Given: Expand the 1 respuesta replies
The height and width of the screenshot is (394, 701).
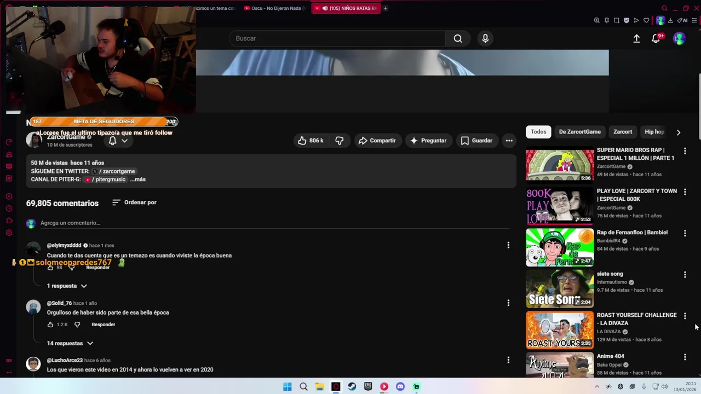Looking at the screenshot, I should [x=67, y=286].
